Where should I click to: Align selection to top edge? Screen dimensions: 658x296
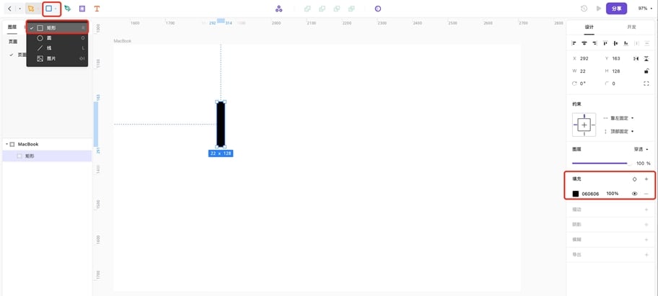pos(605,43)
